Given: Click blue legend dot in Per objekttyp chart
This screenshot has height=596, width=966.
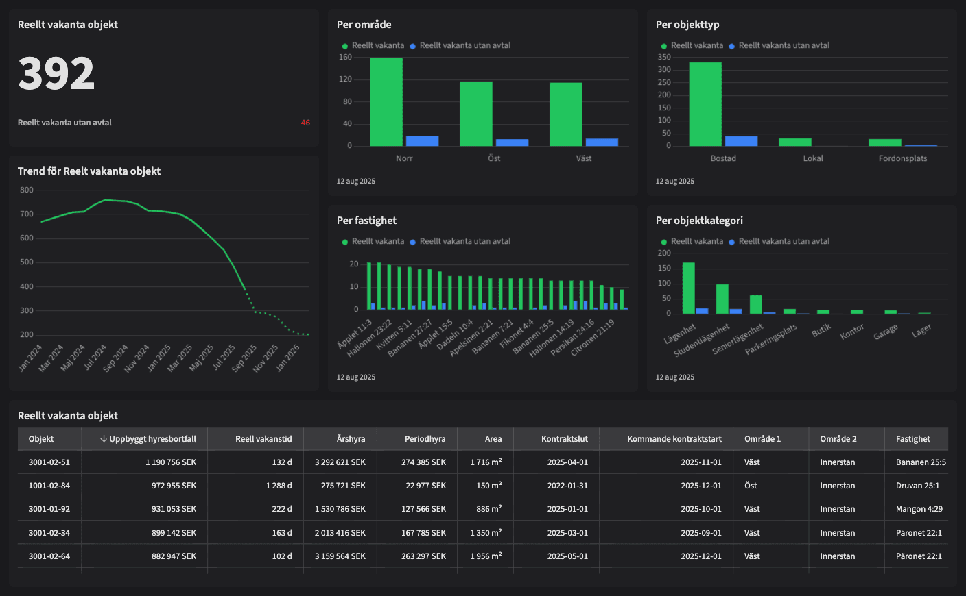Looking at the screenshot, I should tap(731, 46).
